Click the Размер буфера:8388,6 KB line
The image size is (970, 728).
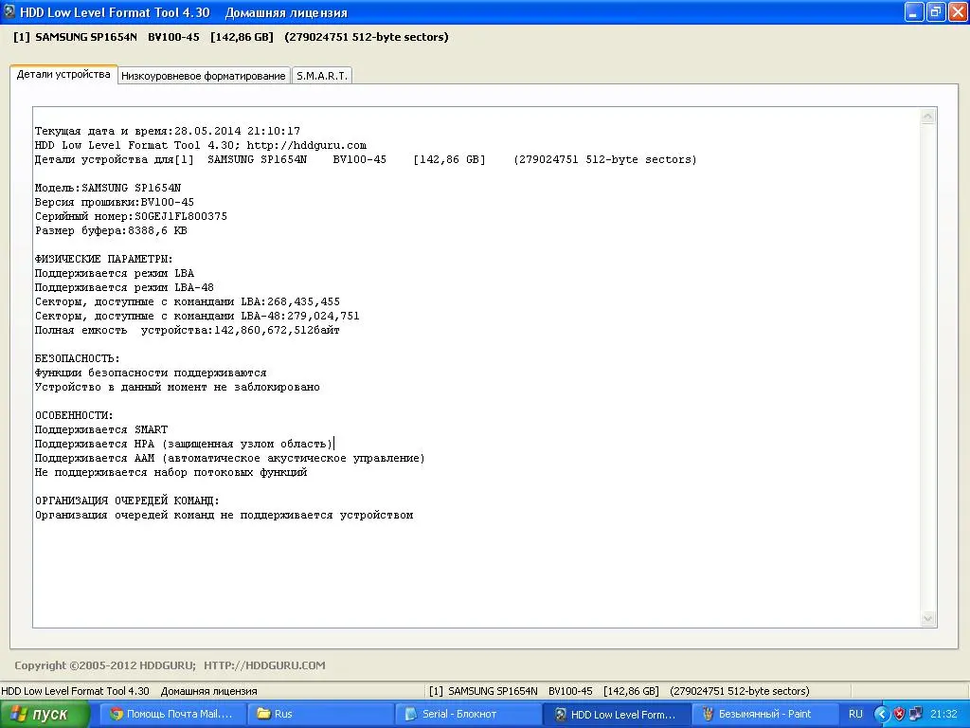[111, 231]
